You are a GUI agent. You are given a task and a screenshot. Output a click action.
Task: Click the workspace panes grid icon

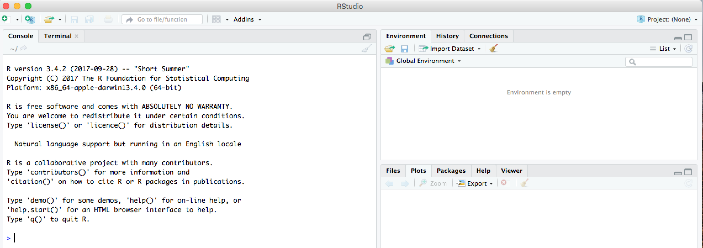pyautogui.click(x=216, y=19)
